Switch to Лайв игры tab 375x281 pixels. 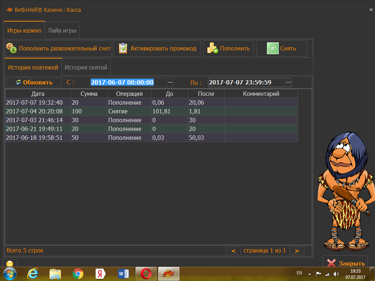pyautogui.click(x=62, y=30)
